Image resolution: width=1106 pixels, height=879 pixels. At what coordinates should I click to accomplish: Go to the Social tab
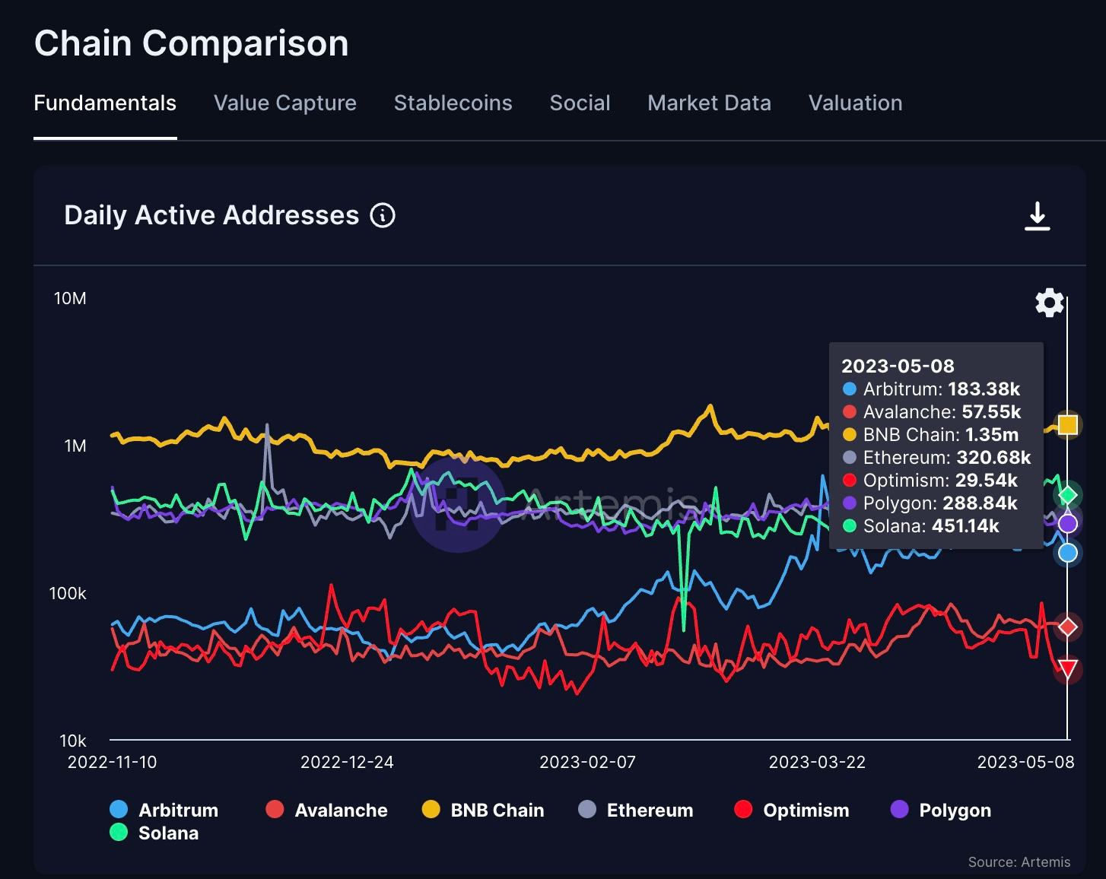tap(580, 103)
